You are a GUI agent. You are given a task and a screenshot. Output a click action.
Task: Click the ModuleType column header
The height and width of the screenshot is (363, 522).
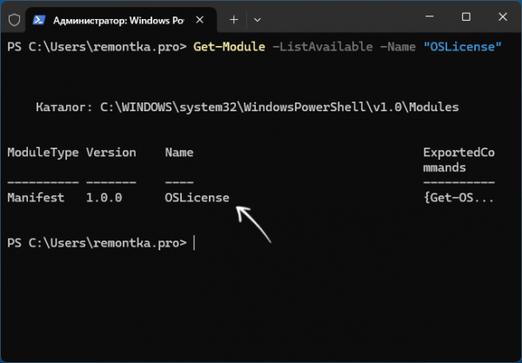point(43,153)
